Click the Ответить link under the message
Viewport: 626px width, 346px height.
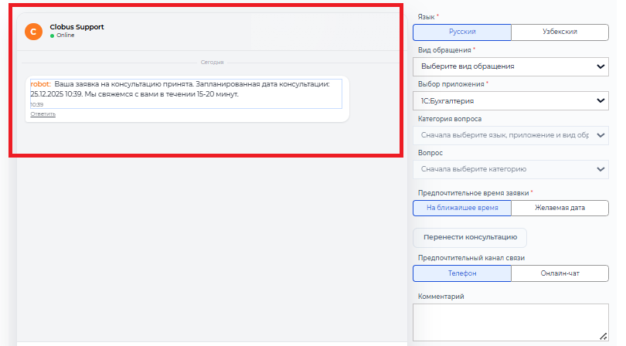pos(43,114)
